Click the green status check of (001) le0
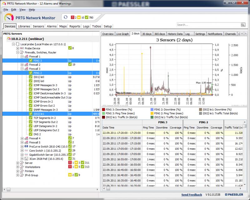 [x=31, y=77]
